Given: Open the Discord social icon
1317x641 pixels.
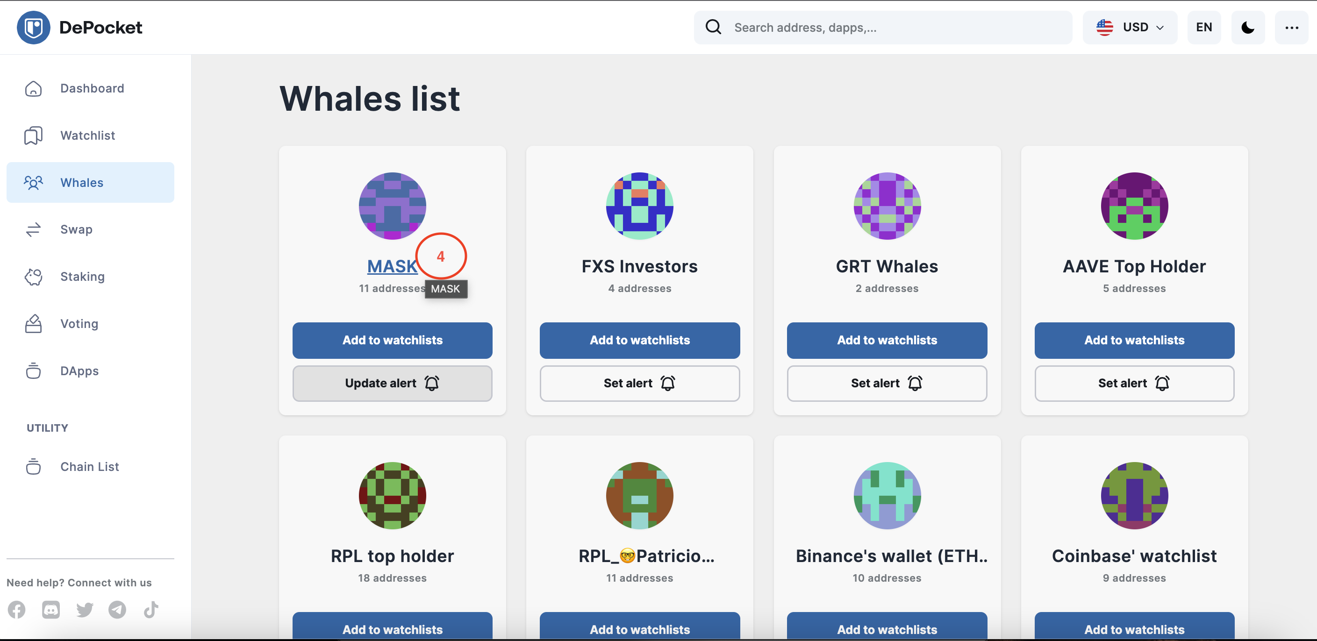Looking at the screenshot, I should click(50, 609).
